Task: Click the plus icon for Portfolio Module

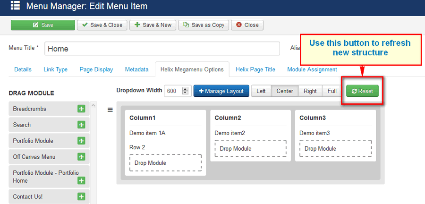Action: click(81, 141)
